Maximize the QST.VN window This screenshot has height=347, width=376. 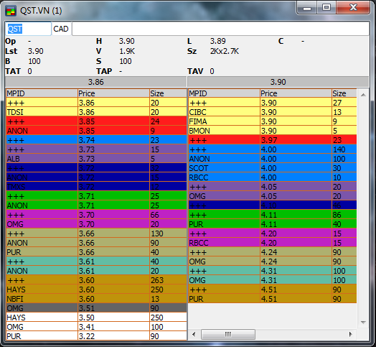point(326,8)
